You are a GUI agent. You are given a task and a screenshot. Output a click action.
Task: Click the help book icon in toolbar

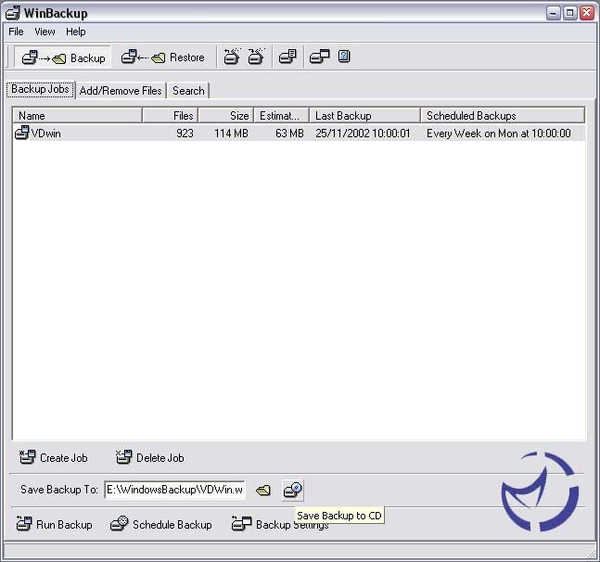point(344,57)
